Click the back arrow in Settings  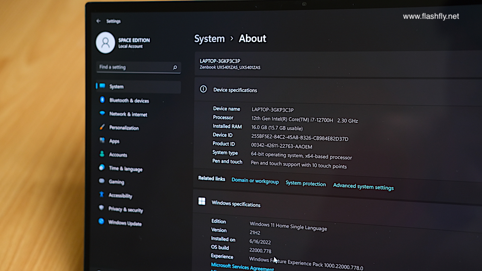coord(98,21)
